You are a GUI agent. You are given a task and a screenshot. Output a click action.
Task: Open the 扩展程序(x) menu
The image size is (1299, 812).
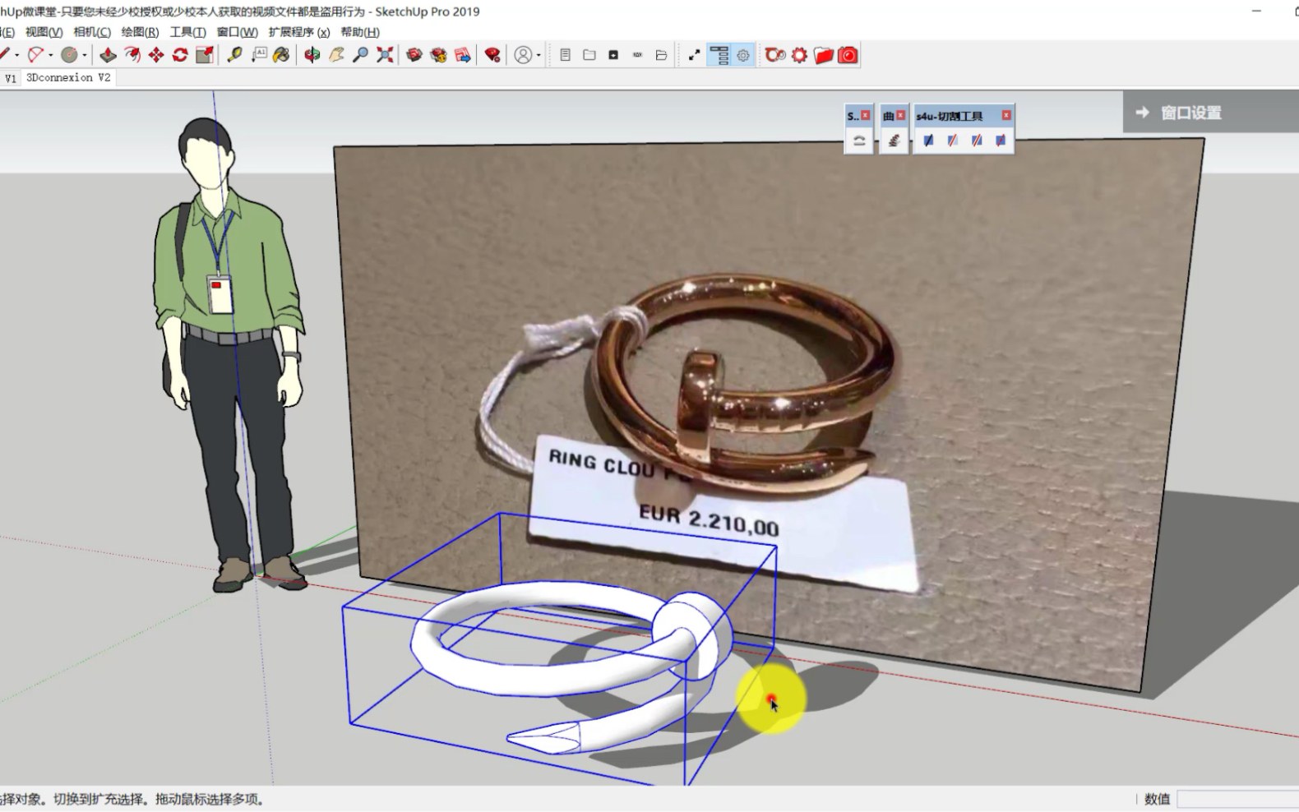pyautogui.click(x=299, y=32)
